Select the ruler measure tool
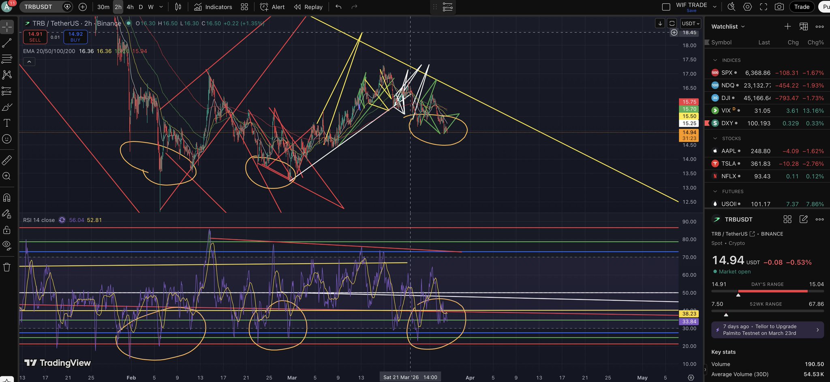 [7, 160]
